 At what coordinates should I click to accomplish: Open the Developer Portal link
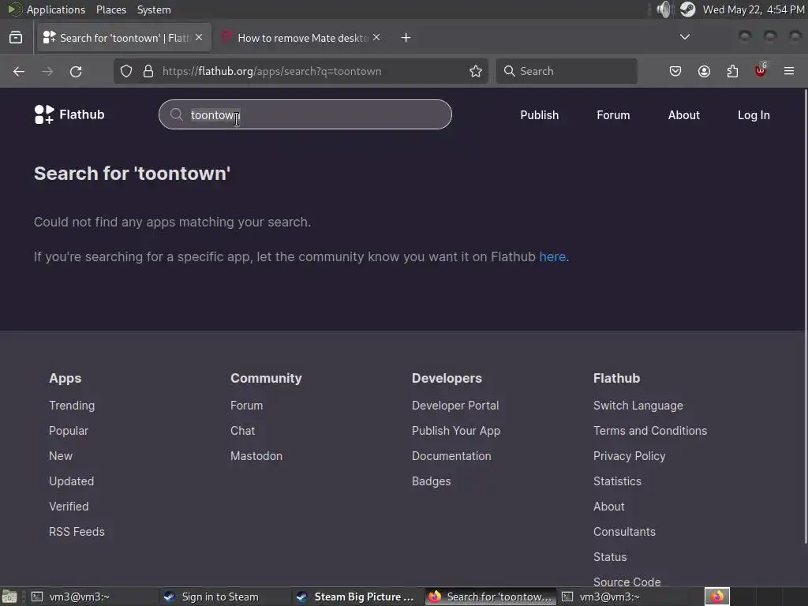[x=455, y=406]
